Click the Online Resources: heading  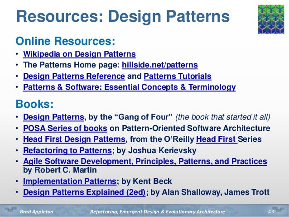[65, 41]
